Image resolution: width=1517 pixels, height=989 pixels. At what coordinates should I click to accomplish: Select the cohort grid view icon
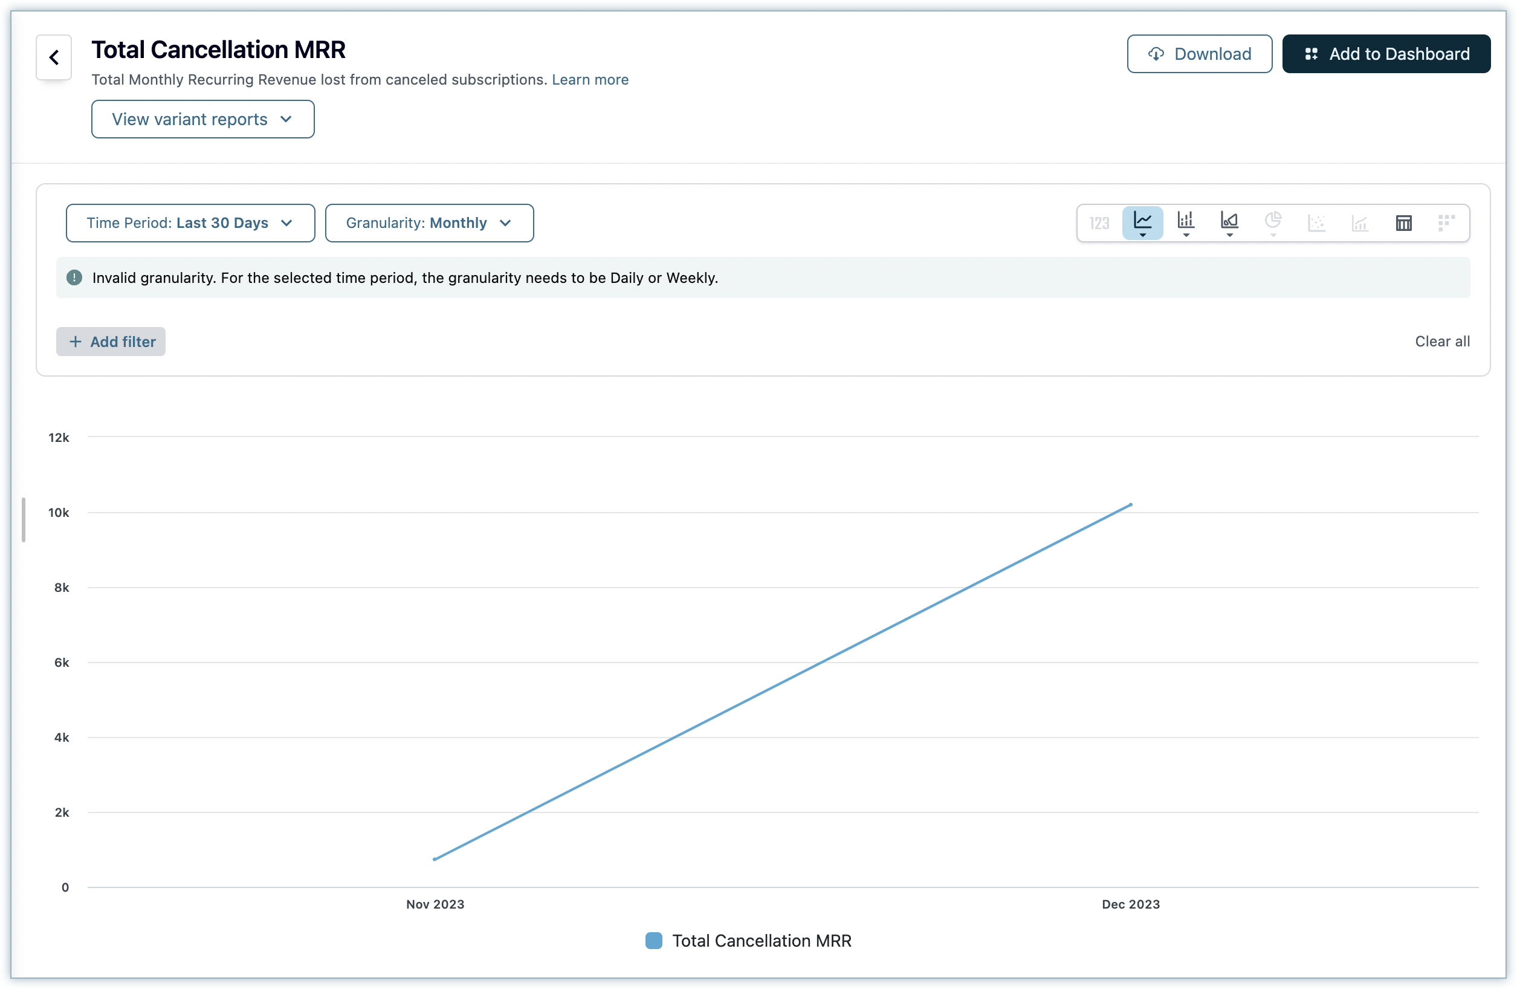click(1446, 222)
